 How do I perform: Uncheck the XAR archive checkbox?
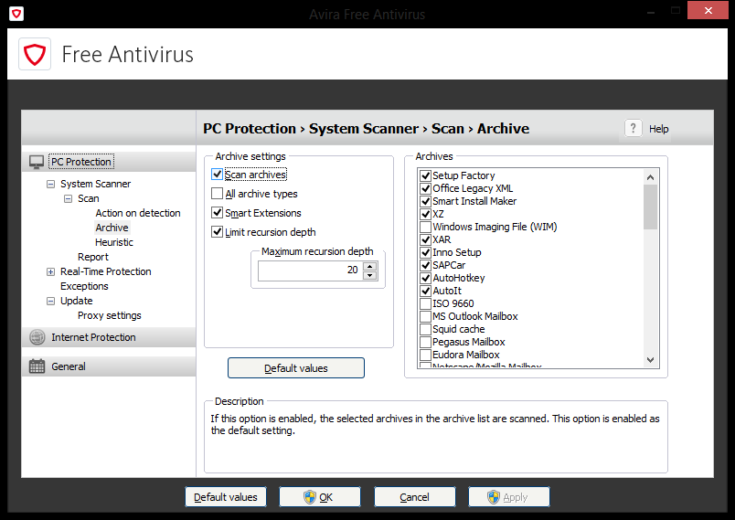click(425, 239)
